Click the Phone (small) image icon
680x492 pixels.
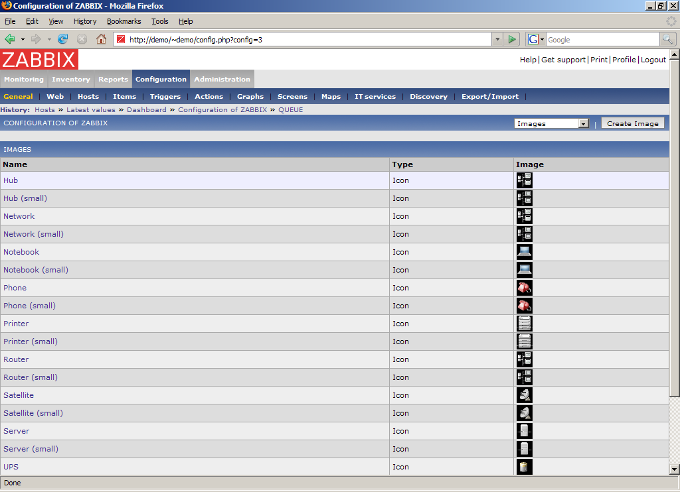coord(525,306)
